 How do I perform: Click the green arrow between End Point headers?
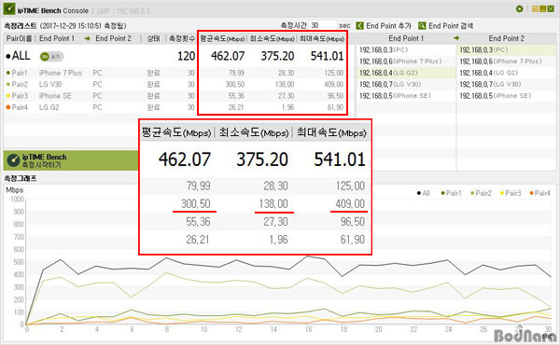(456, 38)
